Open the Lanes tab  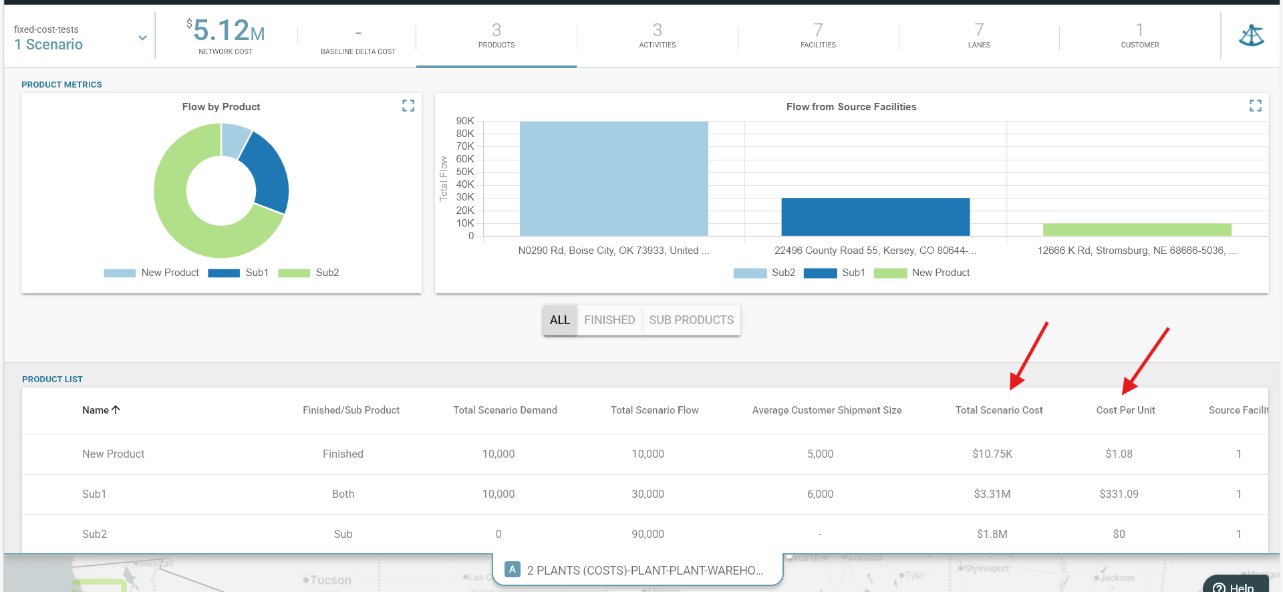(x=979, y=36)
